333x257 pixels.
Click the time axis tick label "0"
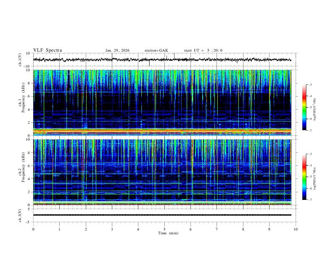[33, 229]
